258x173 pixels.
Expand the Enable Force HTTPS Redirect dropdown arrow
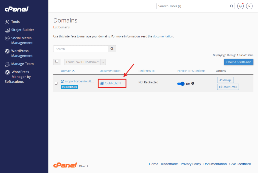click(103, 62)
